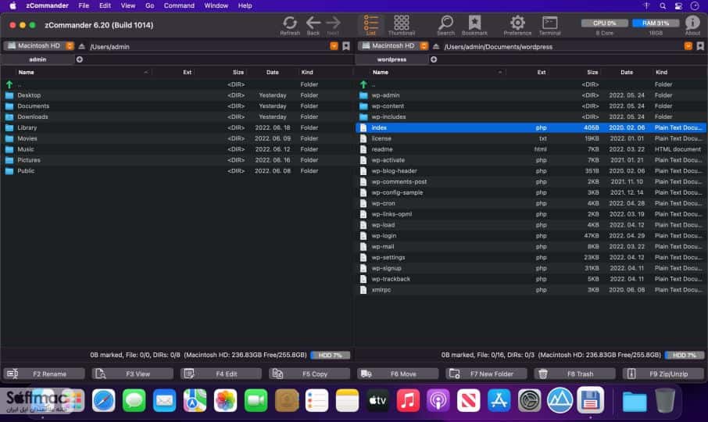Bookmark the left pane path
Viewport: 708px width, 422px height.
(346, 46)
